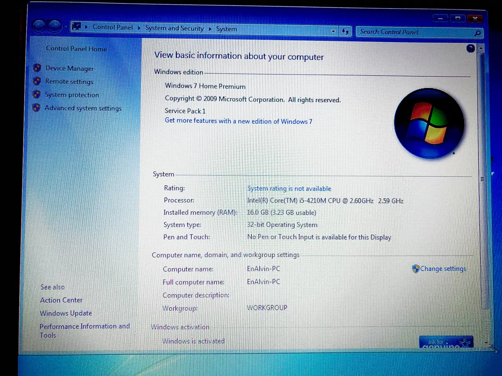Click the shield icon next to Change settings
The image size is (502, 376).
tap(416, 269)
